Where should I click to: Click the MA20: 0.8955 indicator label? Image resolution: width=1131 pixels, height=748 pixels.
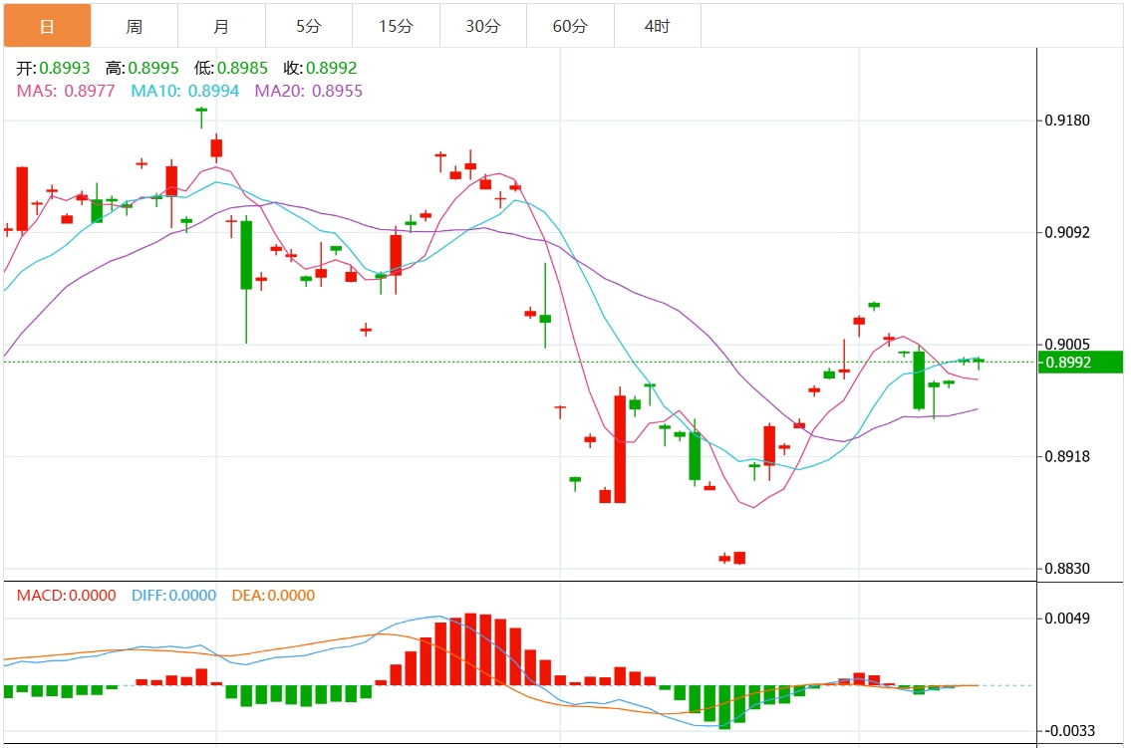point(309,91)
